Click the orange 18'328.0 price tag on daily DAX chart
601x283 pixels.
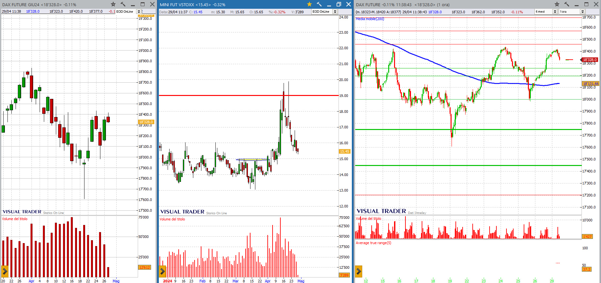click(x=146, y=122)
